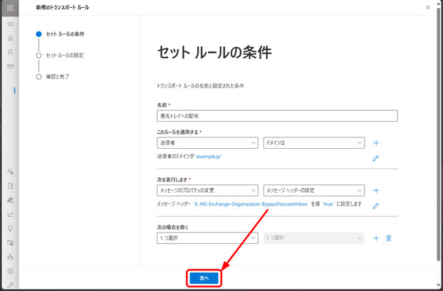The width and height of the screenshot is (443, 291).
Task: Add another exception with plus icon
Action: (x=376, y=238)
